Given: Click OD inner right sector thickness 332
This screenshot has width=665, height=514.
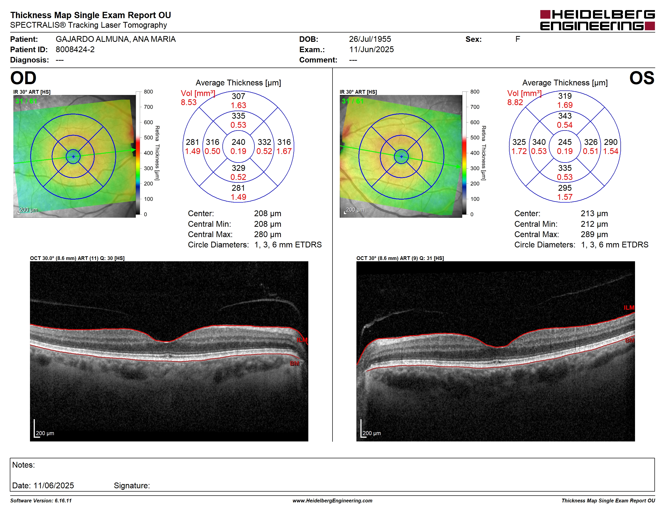Looking at the screenshot, I should 264,142.
